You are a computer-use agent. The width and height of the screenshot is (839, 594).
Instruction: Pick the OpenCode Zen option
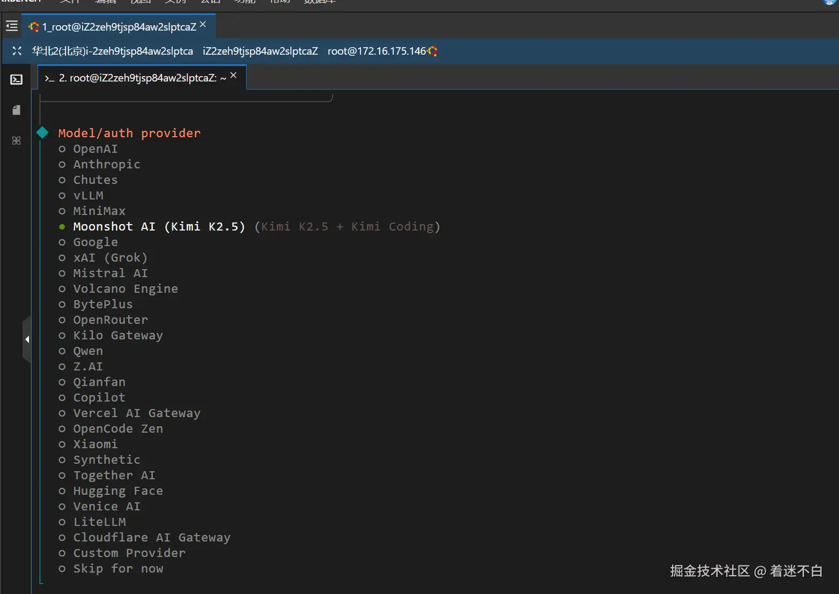tap(111, 429)
